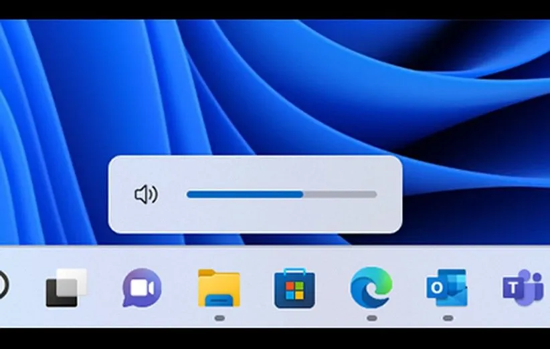Switch to Microsoft Edge browser
The width and height of the screenshot is (550, 349).
pyautogui.click(x=371, y=287)
